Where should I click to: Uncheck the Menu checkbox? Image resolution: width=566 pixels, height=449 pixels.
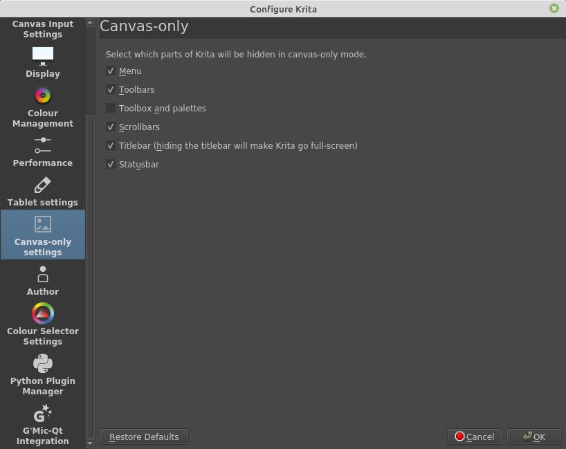[111, 71]
